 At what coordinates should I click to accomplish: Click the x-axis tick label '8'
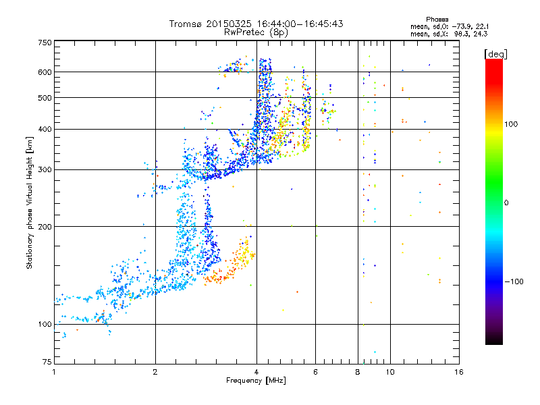[358, 372]
